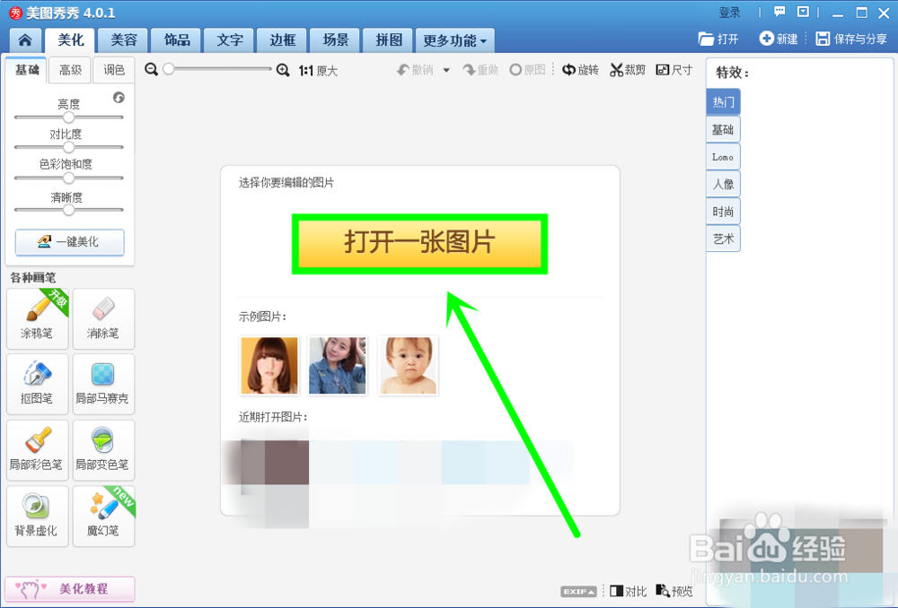Screen dimensions: 898x608
Task: Select the 基础 effects category
Action: click(723, 129)
